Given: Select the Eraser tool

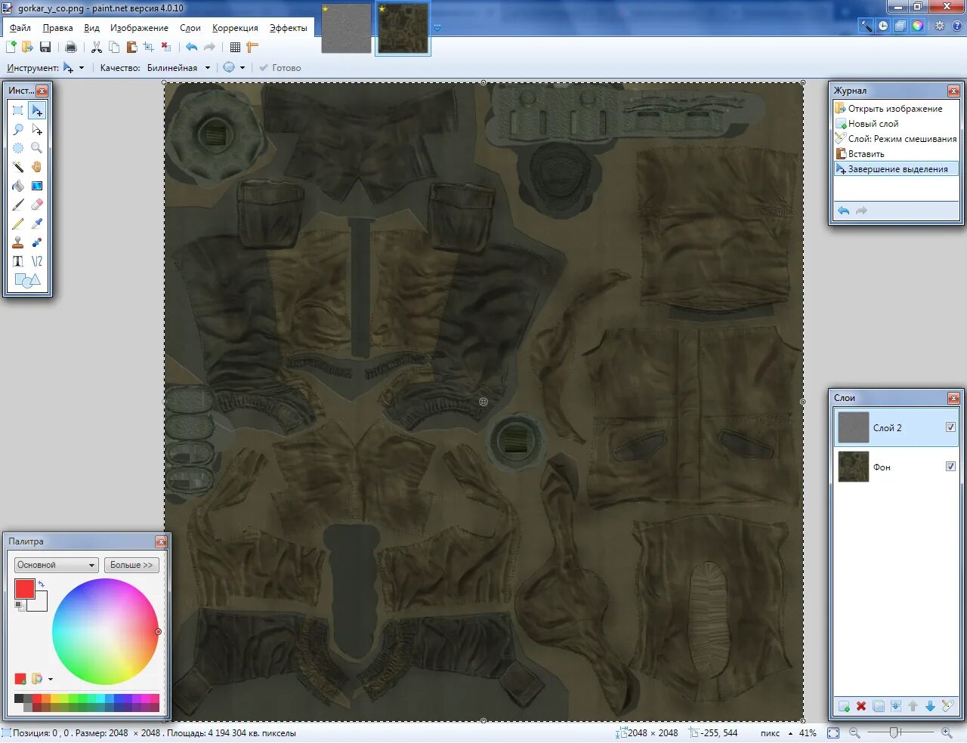Looking at the screenshot, I should pos(37,205).
